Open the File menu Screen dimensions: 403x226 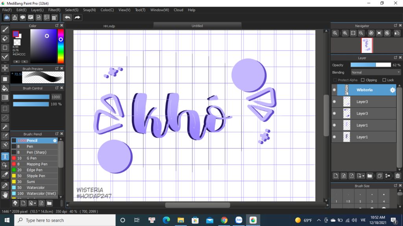[x=7, y=10]
